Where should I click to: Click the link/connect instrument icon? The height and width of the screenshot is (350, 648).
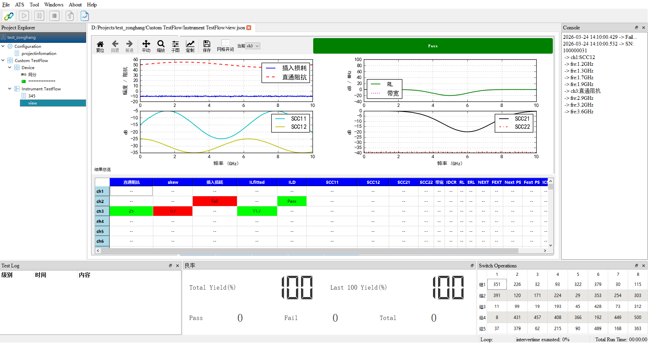(x=9, y=16)
